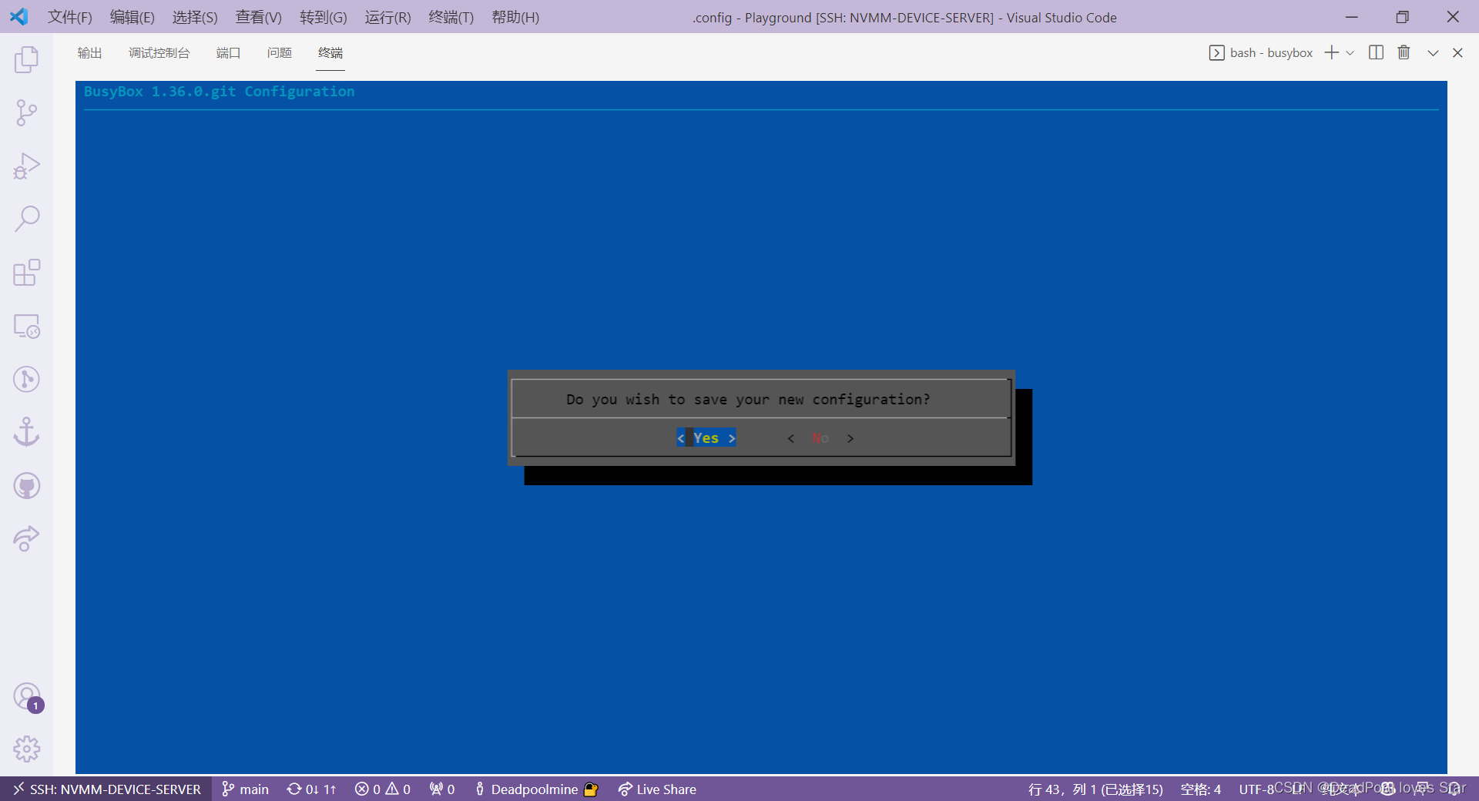The image size is (1479, 801).
Task: Kill terminal with trash icon
Action: point(1404,52)
